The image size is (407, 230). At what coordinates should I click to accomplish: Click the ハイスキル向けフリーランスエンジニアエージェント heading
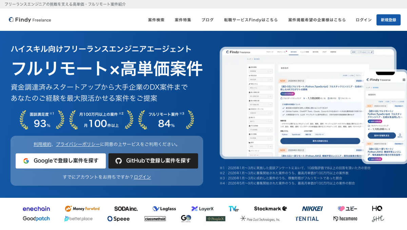click(101, 49)
